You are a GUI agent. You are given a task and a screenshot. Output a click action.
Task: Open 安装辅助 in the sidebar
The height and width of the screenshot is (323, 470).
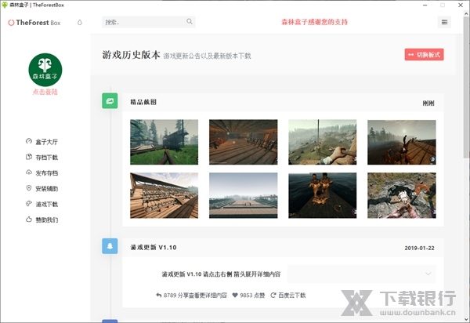[x=47, y=189]
